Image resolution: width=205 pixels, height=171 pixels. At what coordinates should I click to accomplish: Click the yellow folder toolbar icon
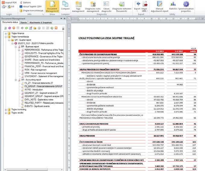pyautogui.click(x=35, y=28)
